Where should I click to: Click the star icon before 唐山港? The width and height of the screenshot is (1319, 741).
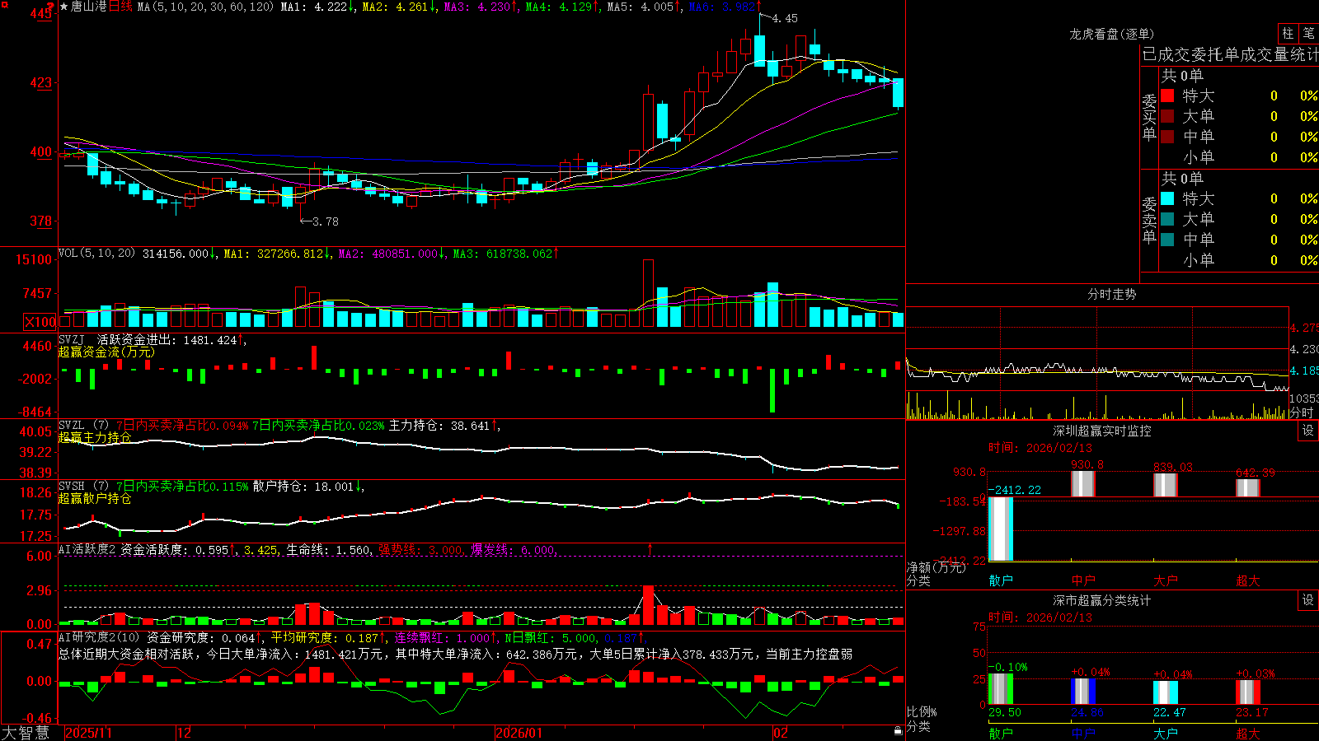[64, 7]
